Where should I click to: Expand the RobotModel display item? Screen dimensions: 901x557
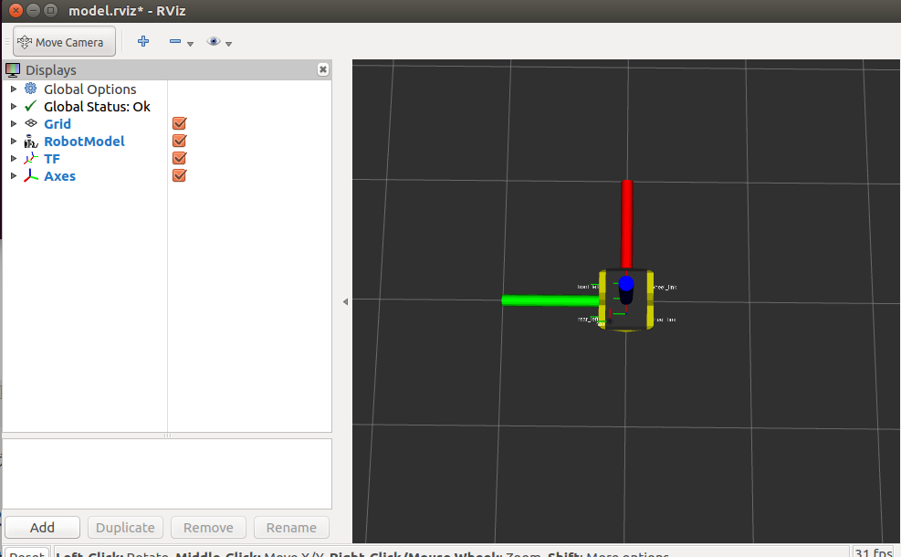13,141
